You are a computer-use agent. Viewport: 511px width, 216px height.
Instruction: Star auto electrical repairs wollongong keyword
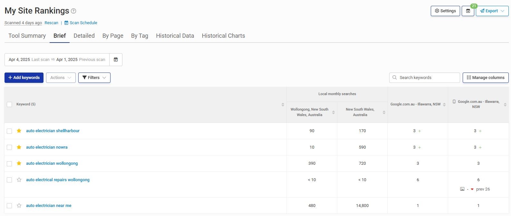click(19, 180)
